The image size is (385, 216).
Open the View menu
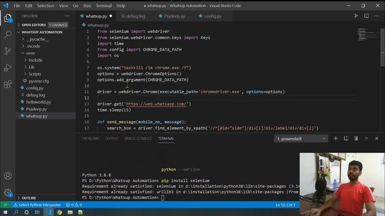pos(63,5)
